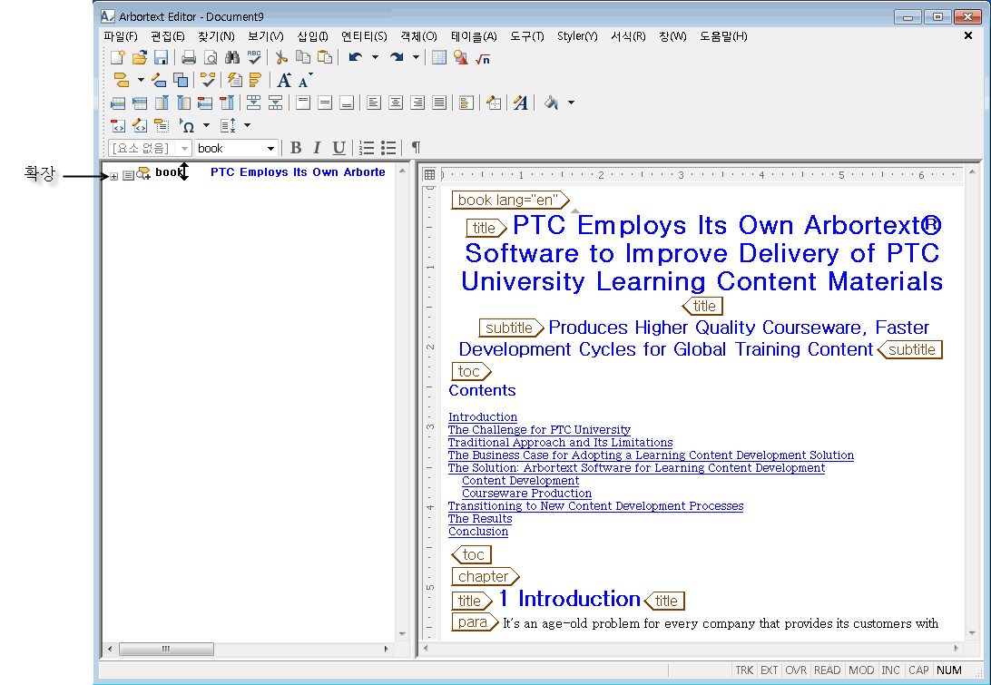
Task: Click the modify font pencil A icon
Action: [x=521, y=103]
